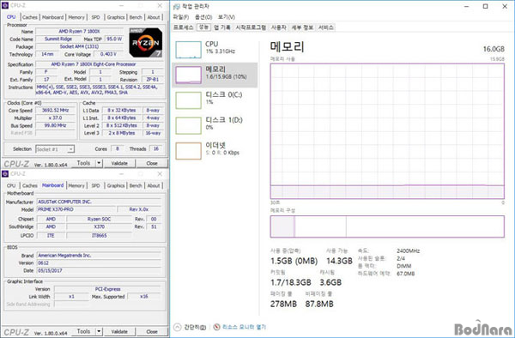Open the 파일(F) menu in Task Manager
The height and width of the screenshot is (338, 515).
pos(181,17)
